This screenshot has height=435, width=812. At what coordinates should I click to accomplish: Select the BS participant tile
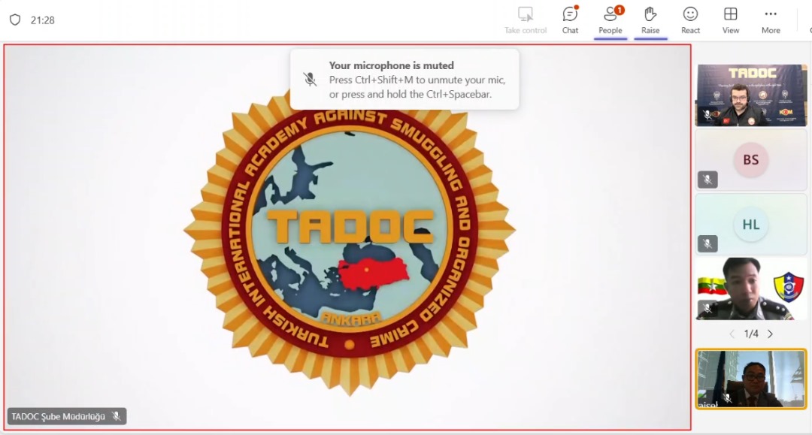(x=751, y=160)
